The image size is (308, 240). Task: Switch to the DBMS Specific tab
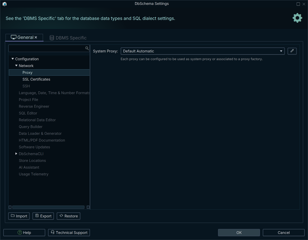tap(68, 38)
